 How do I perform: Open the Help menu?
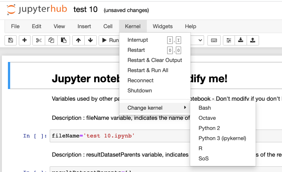click(191, 26)
